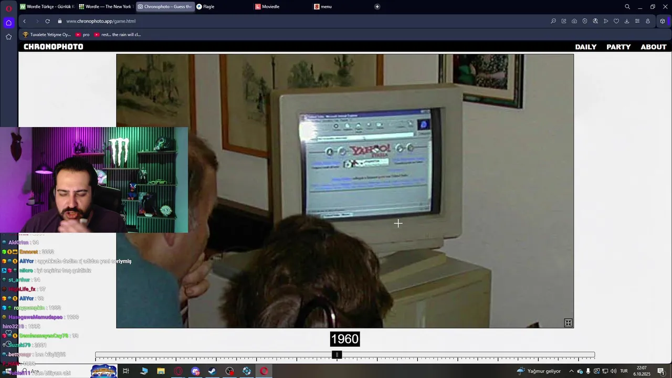Screen dimensions: 672x378
Task: Click chat user HasegawaMamudapao guess
Action: [x=40, y=317]
